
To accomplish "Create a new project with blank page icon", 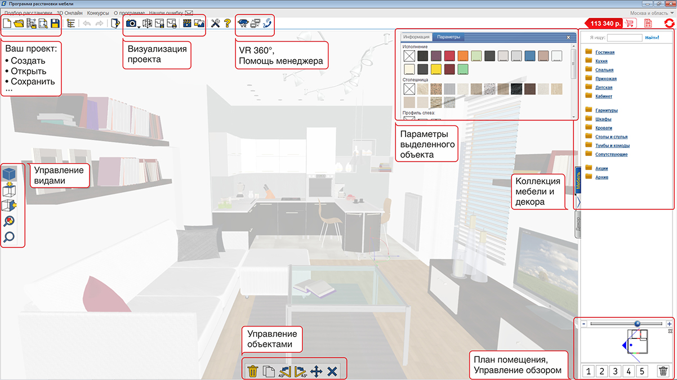I will 7,24.
